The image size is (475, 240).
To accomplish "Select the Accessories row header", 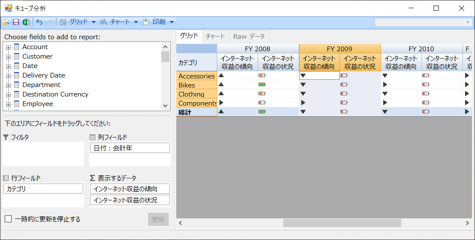I will click(197, 76).
